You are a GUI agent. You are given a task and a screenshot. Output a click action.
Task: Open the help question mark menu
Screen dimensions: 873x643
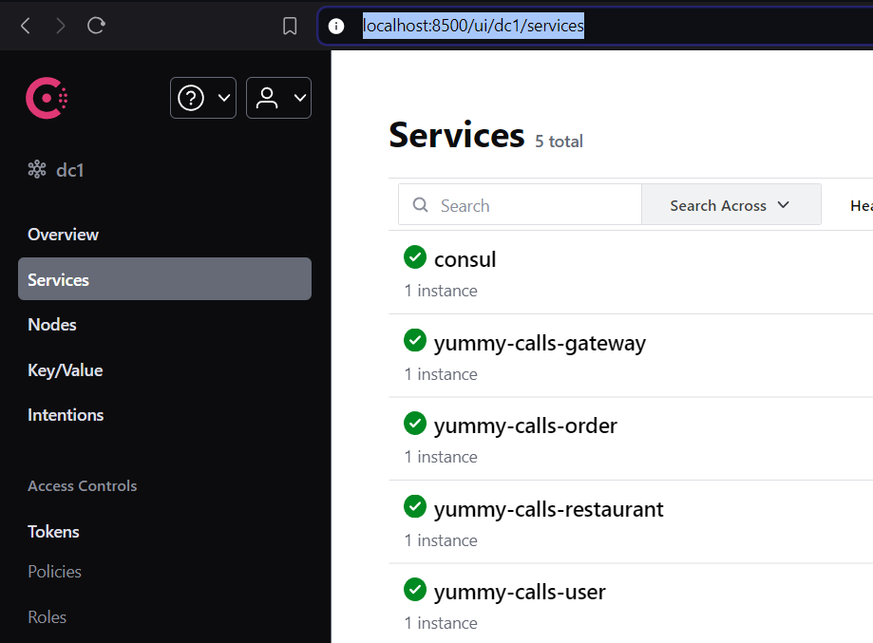click(x=191, y=98)
